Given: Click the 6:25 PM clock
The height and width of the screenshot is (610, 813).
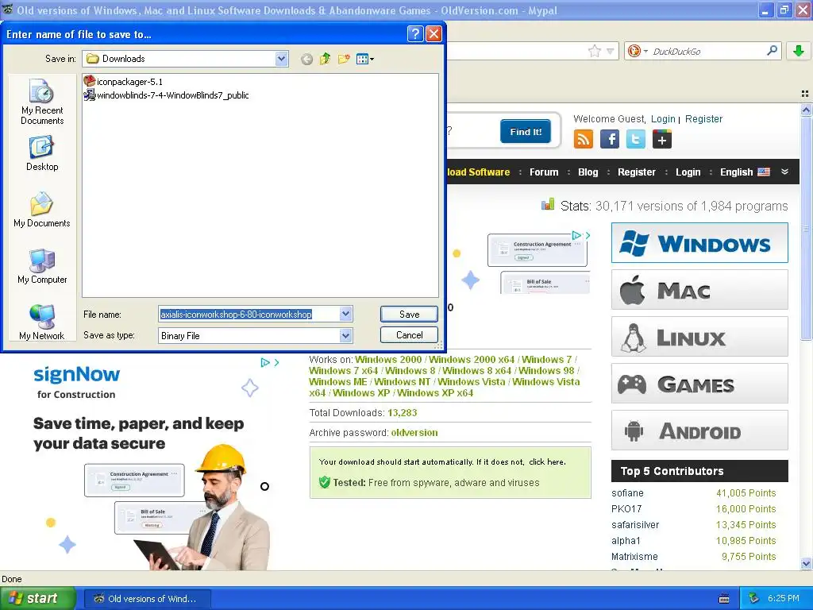Looking at the screenshot, I should coord(784,599).
